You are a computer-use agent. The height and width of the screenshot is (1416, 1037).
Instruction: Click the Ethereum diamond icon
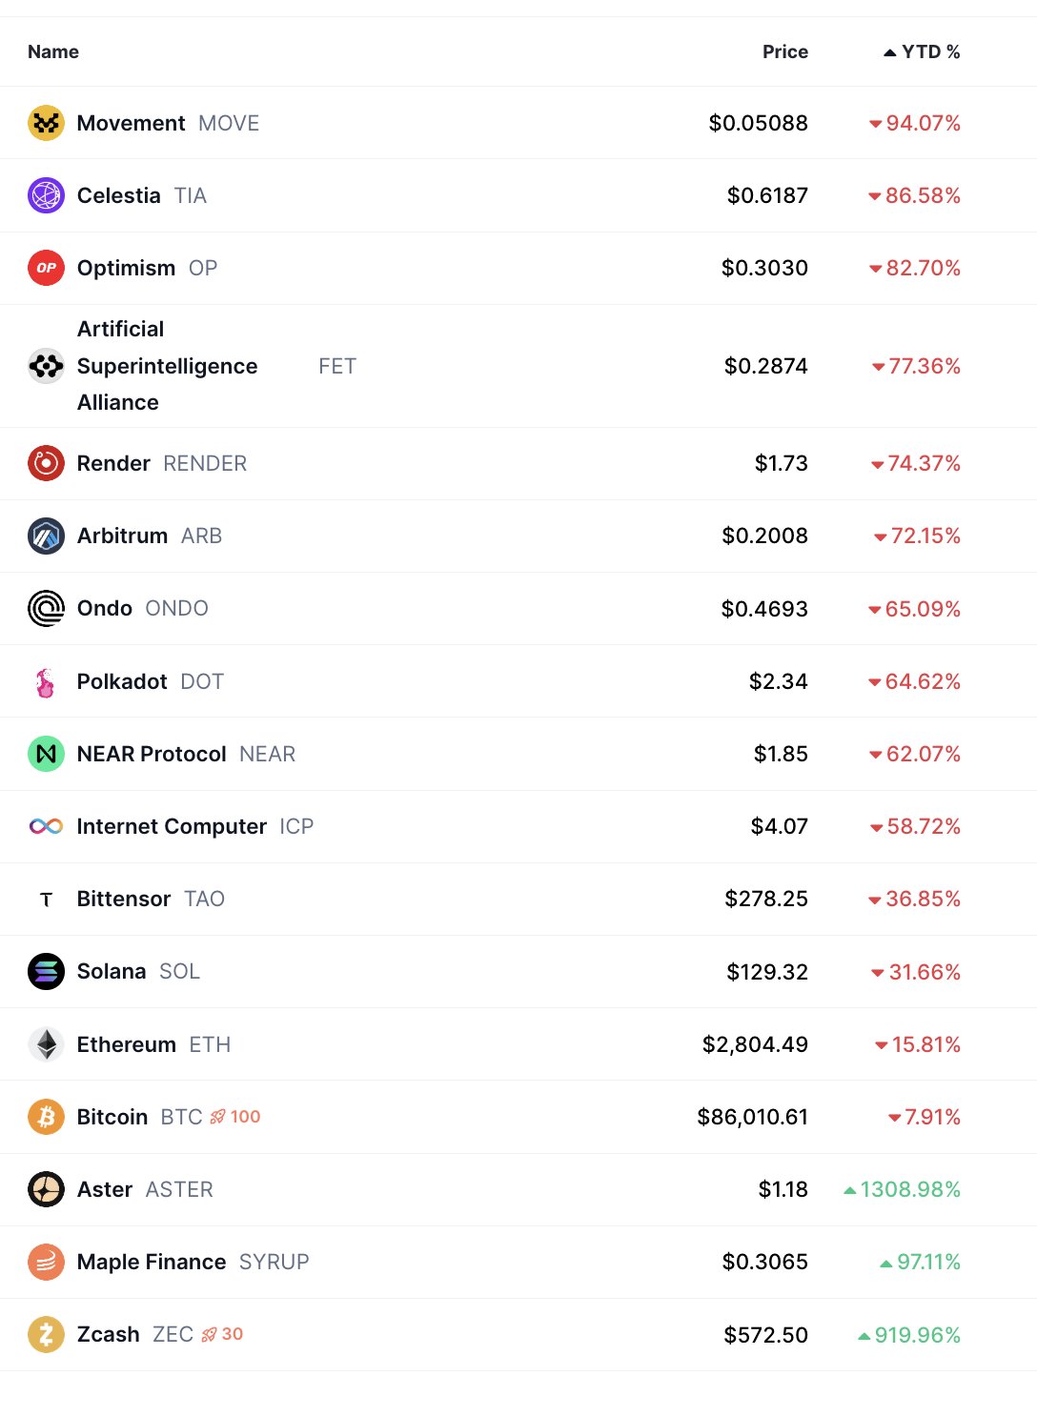pos(46,1044)
